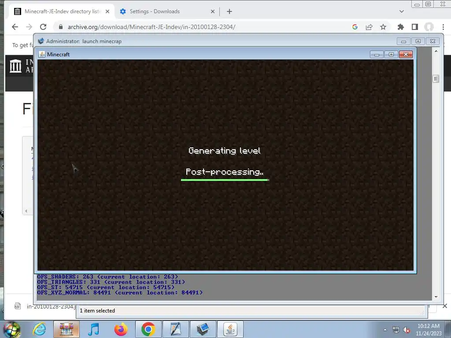
Task: Click console scrollbar up arrow
Action: pyautogui.click(x=436, y=51)
